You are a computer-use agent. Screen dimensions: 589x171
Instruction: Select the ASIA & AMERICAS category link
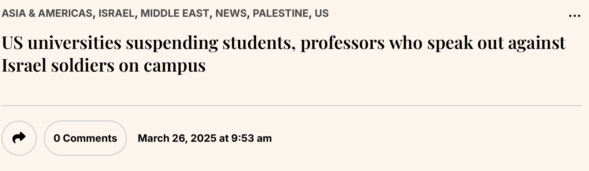pos(47,14)
